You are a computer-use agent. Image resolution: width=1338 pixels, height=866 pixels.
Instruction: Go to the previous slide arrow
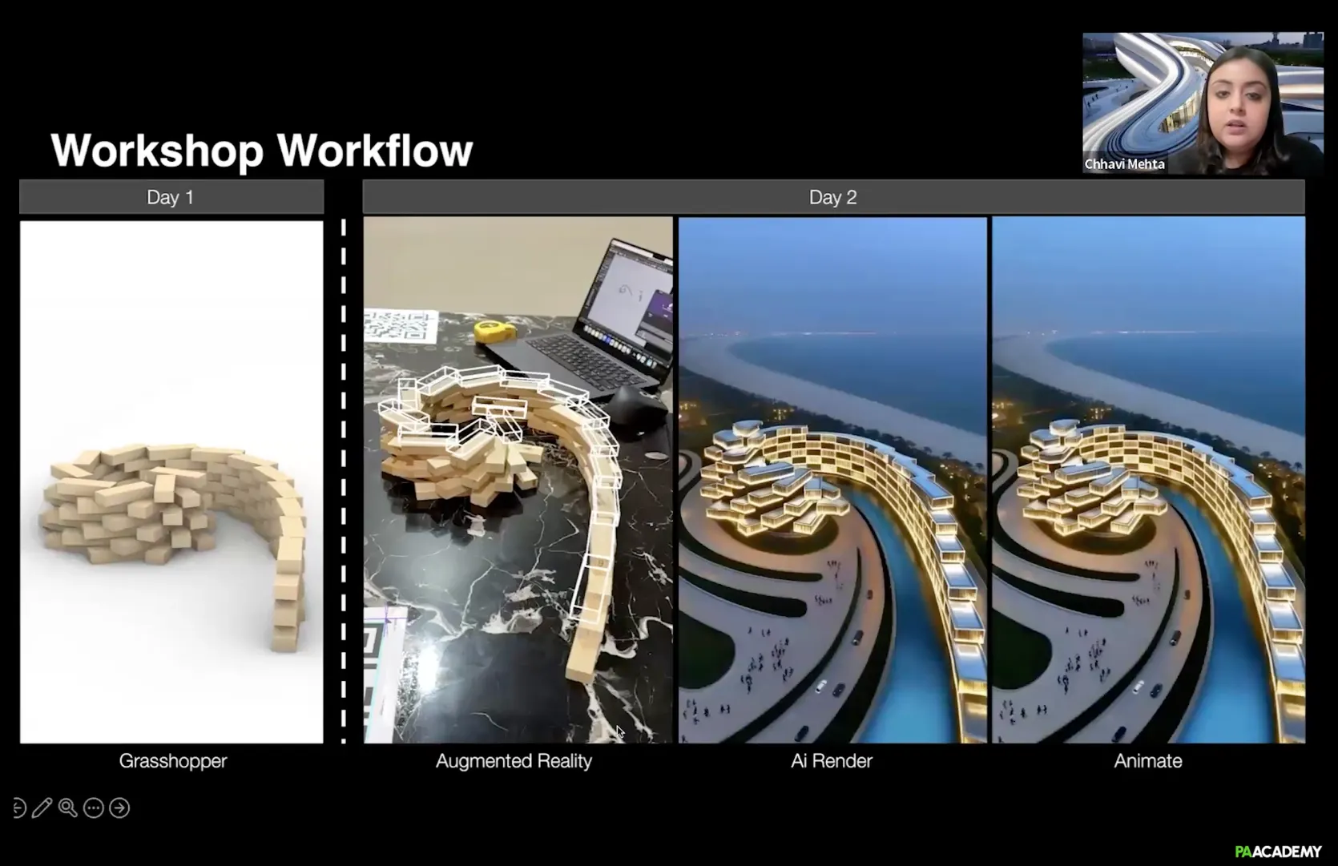(x=18, y=808)
